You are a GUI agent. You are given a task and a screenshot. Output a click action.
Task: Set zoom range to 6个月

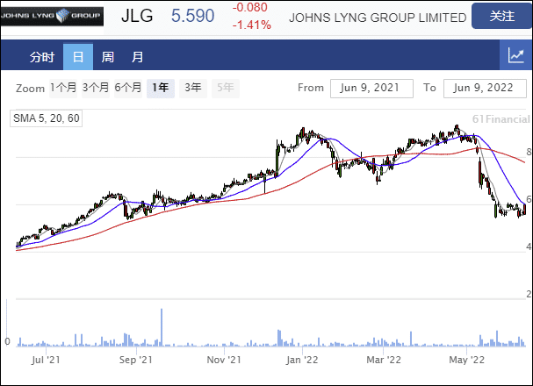click(x=128, y=88)
